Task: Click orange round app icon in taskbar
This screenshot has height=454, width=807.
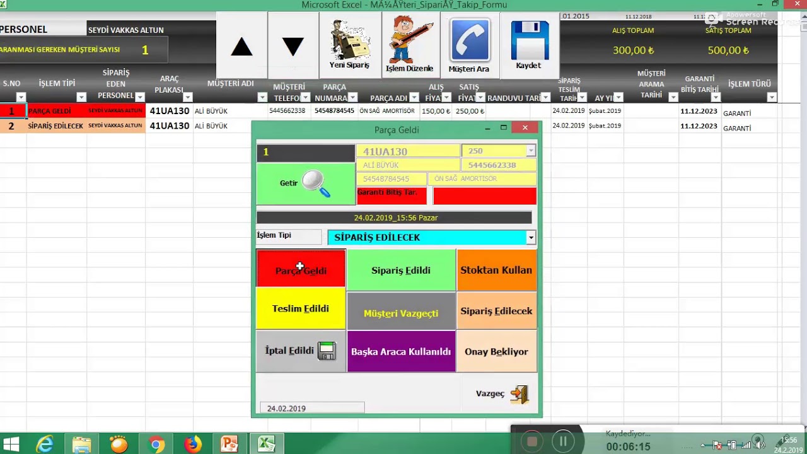Action: click(x=119, y=445)
